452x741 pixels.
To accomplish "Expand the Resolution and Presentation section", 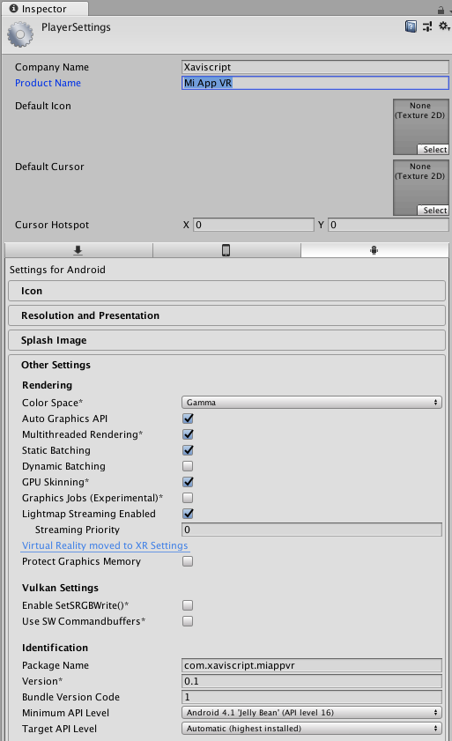I will (227, 315).
